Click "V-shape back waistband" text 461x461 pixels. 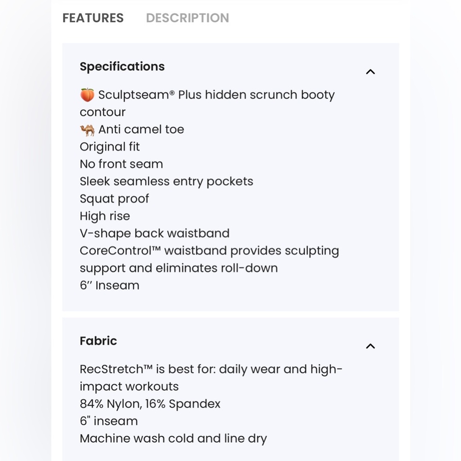point(154,233)
